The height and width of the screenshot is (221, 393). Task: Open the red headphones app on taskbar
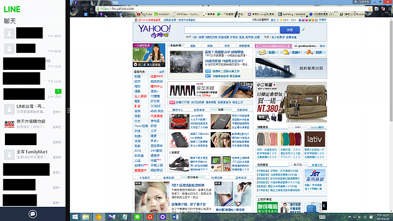[x=150, y=217]
